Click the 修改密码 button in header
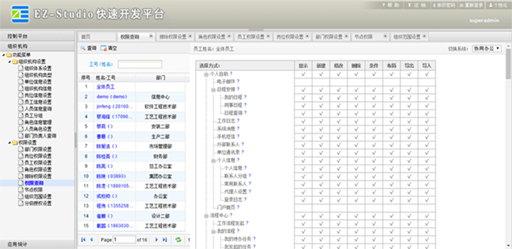 point(443,5)
